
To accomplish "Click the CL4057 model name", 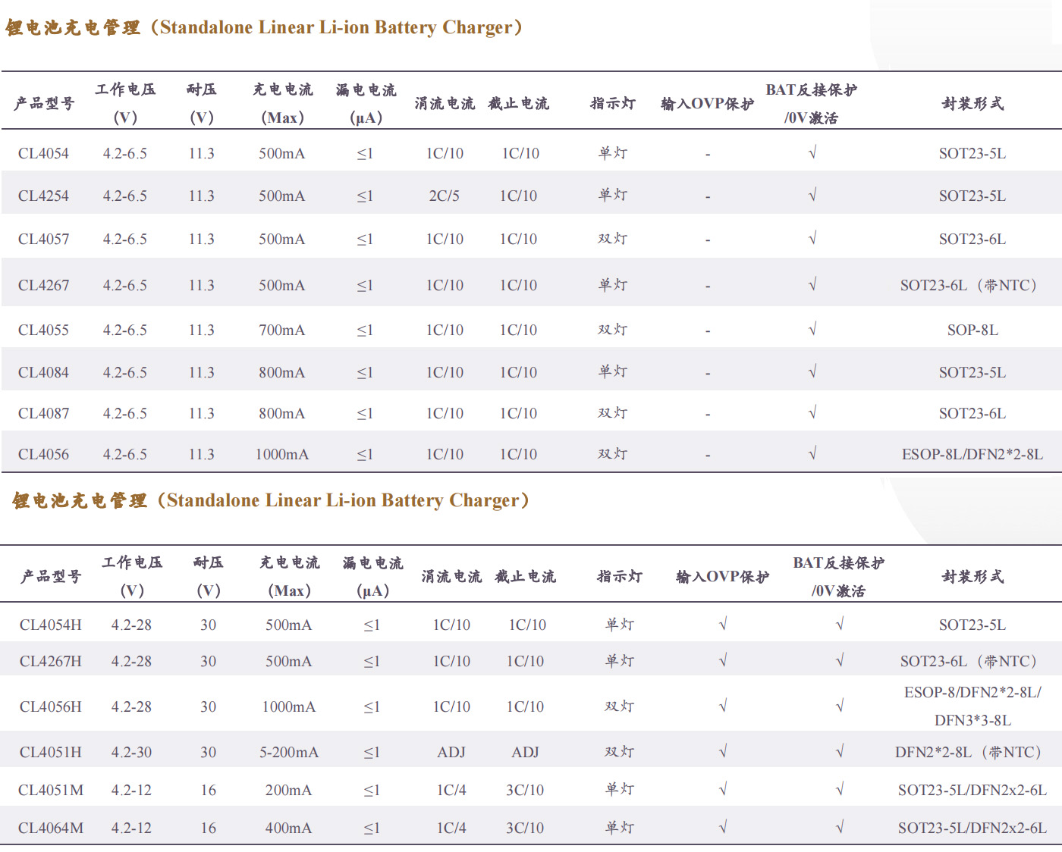I will coord(43,240).
